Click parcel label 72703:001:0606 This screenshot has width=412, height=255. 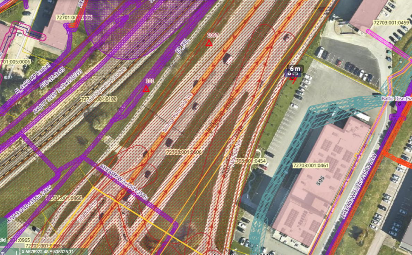click(x=184, y=152)
